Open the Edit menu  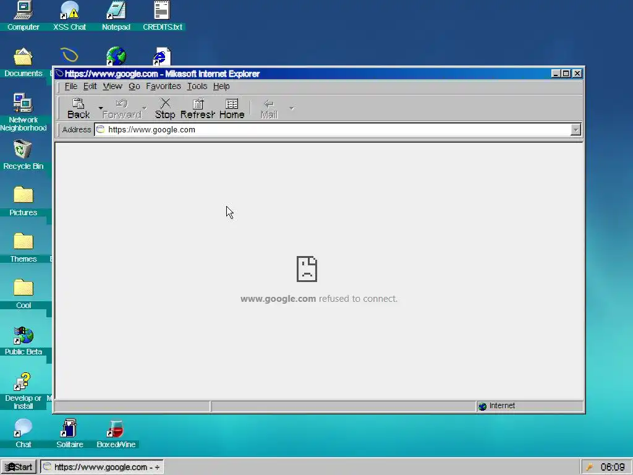tap(90, 86)
